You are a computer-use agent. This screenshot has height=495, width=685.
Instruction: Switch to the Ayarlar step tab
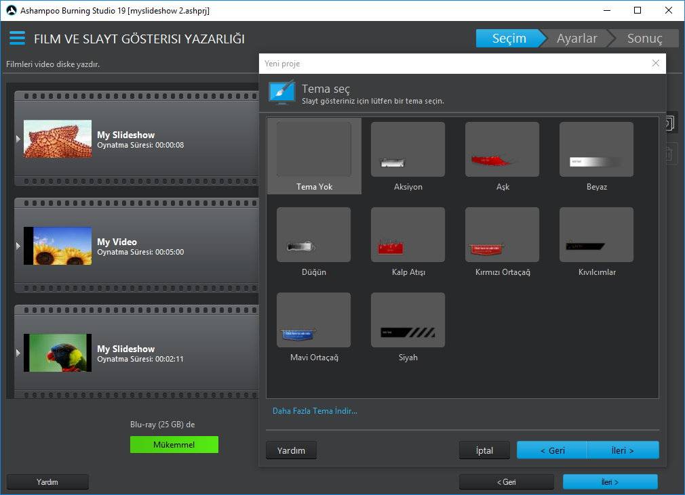click(x=576, y=39)
